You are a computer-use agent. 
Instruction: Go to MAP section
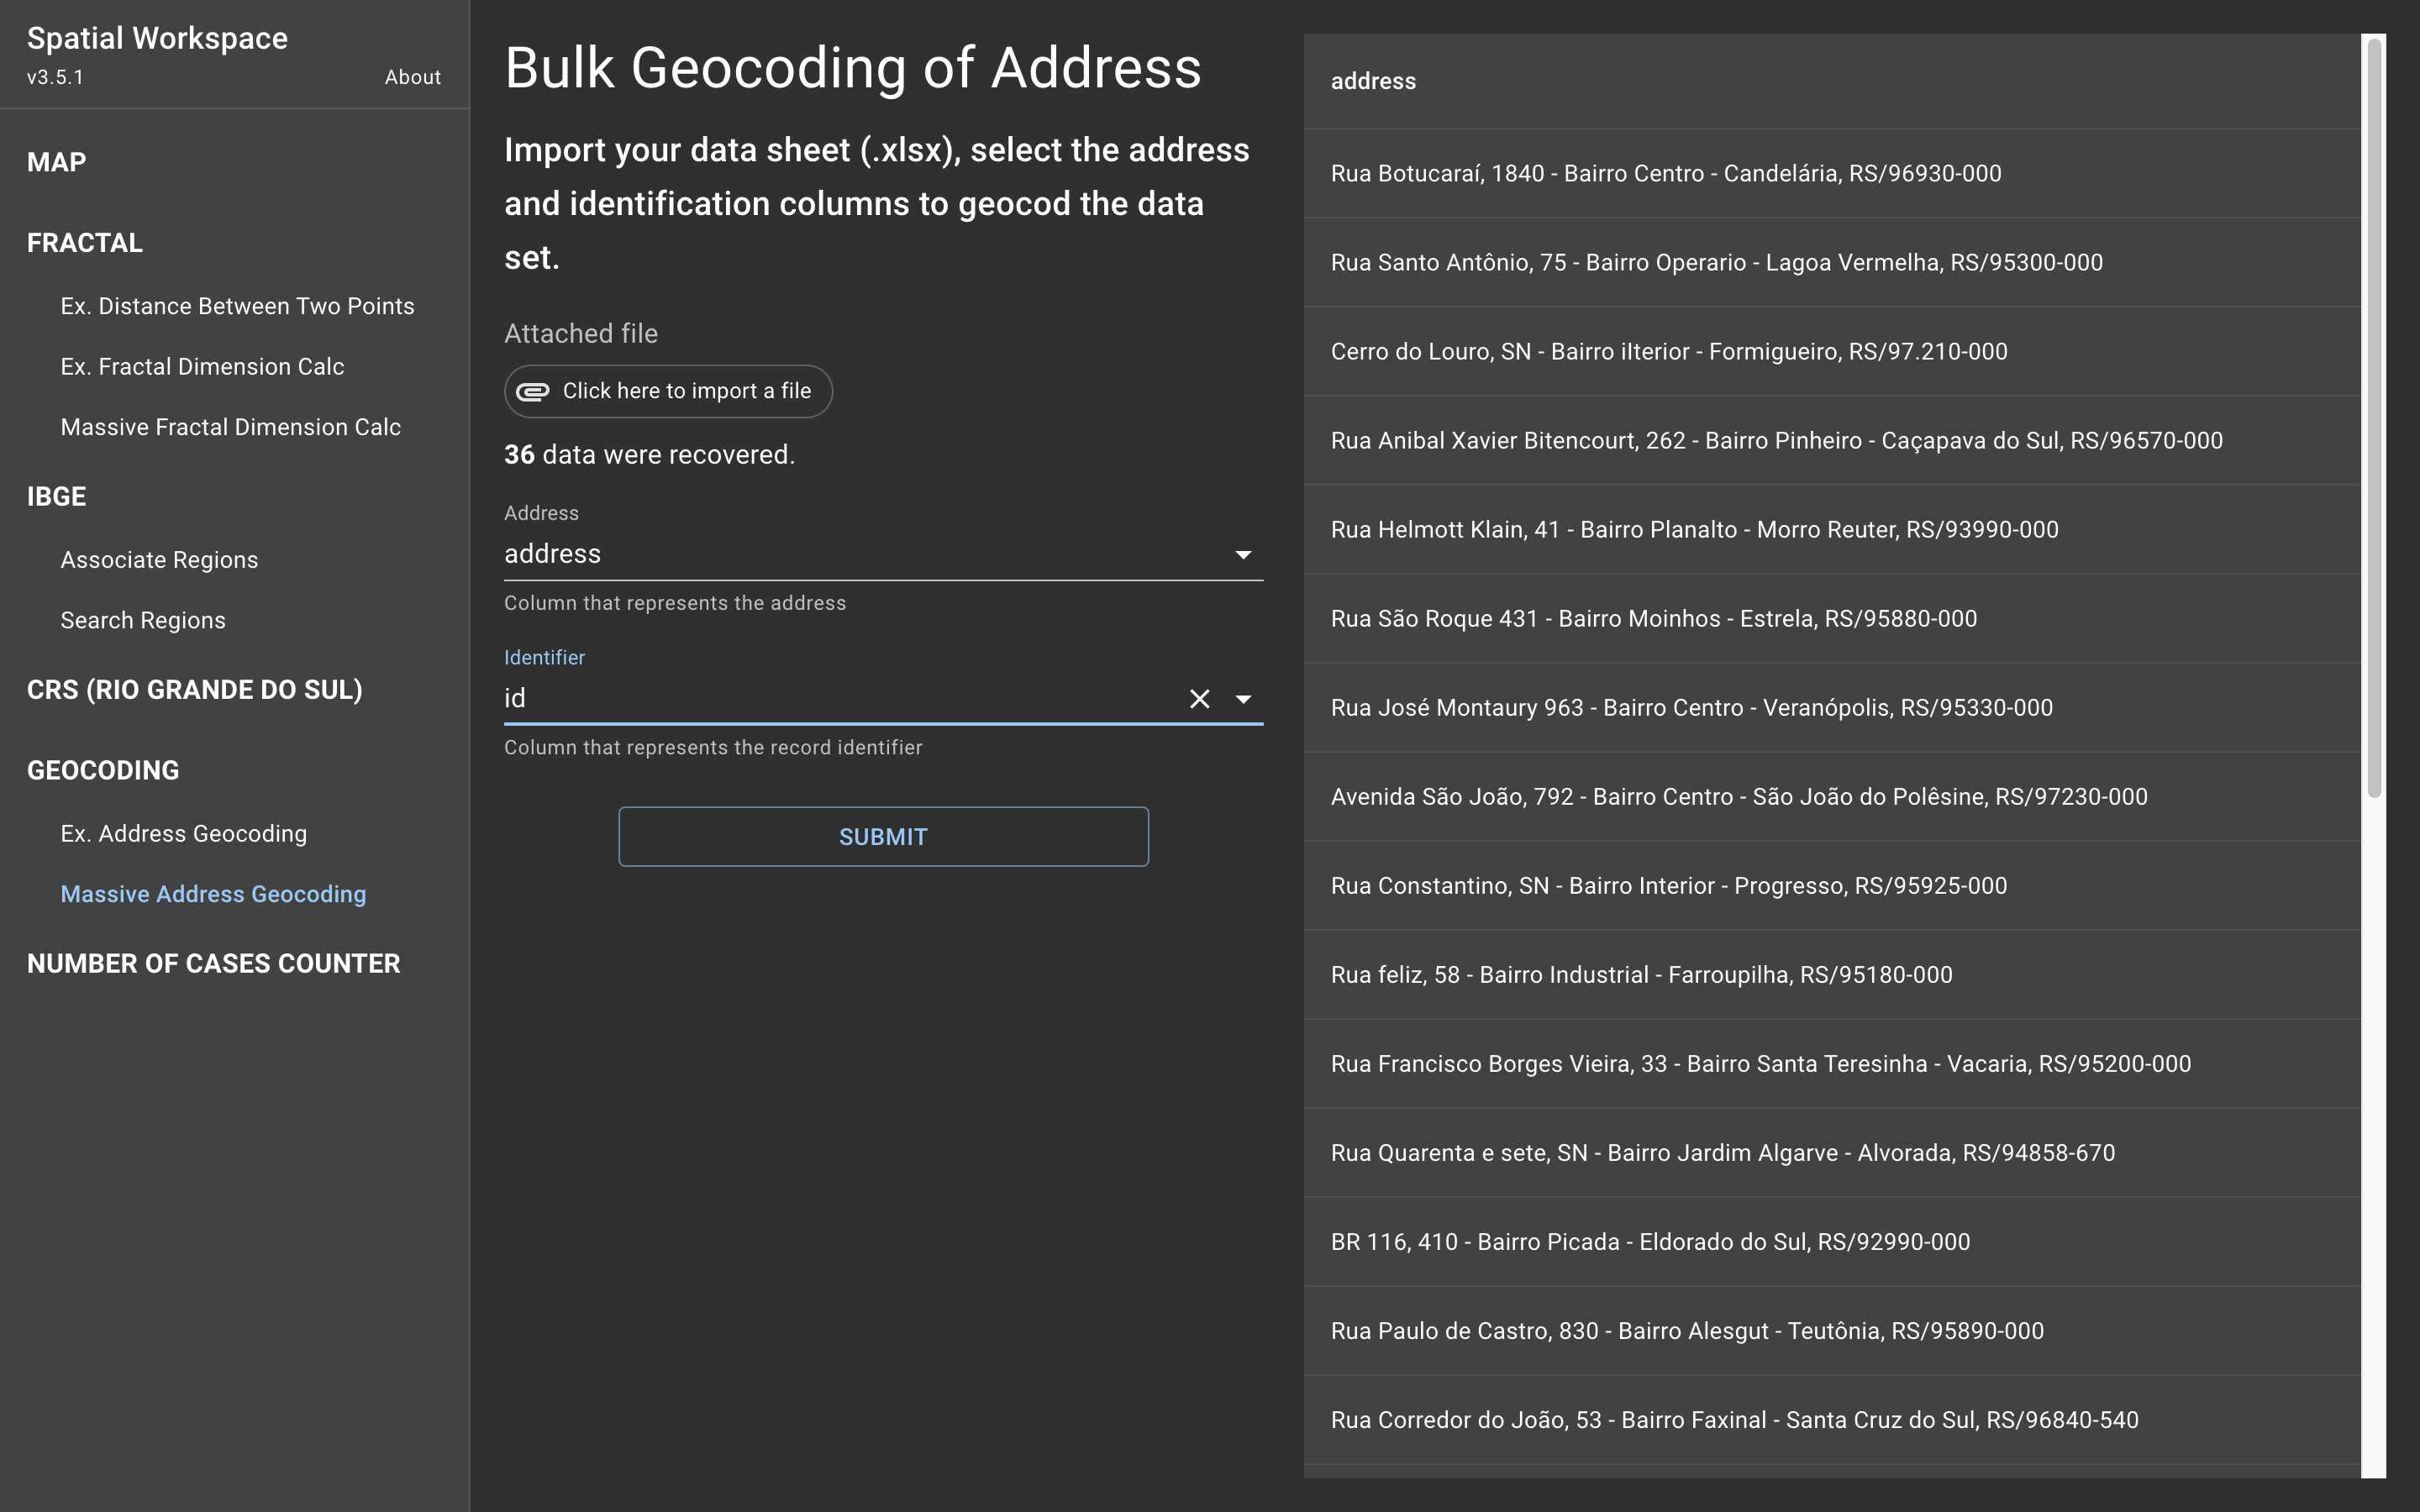tap(56, 162)
